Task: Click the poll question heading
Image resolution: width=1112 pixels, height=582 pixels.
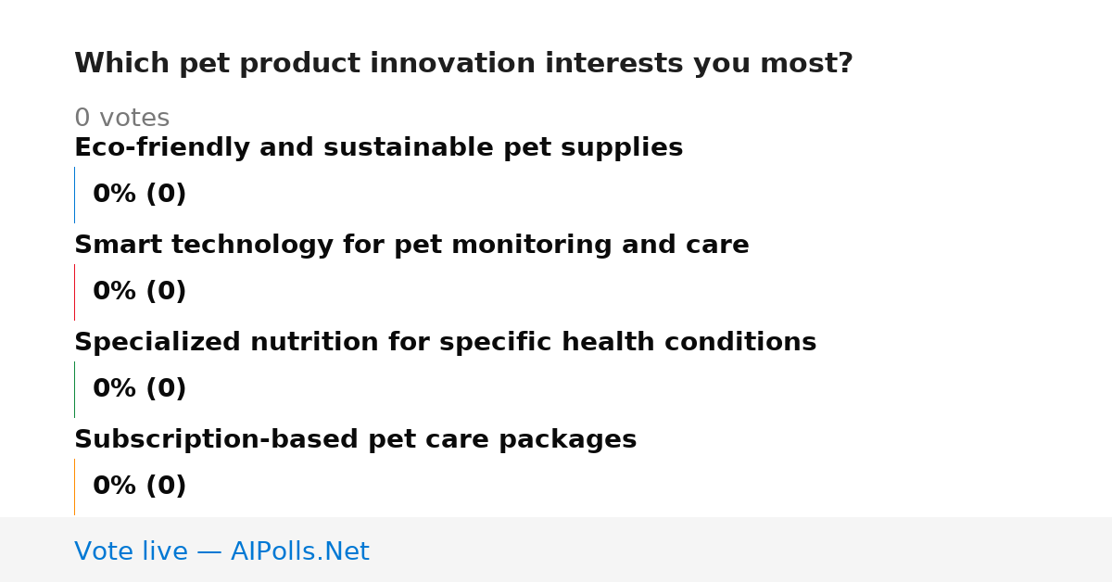Action: pyautogui.click(x=463, y=64)
